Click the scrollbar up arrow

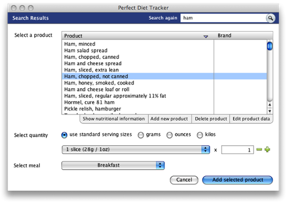269,105
